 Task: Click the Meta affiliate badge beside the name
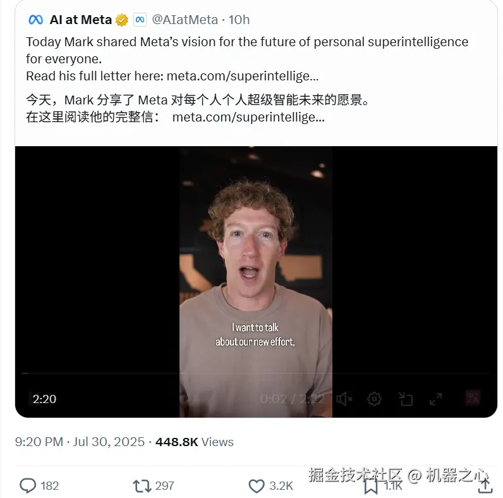(x=140, y=20)
